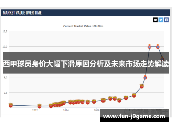Click the 12,5 axis label
Screen dimensions: 172x125
click(5, 31)
